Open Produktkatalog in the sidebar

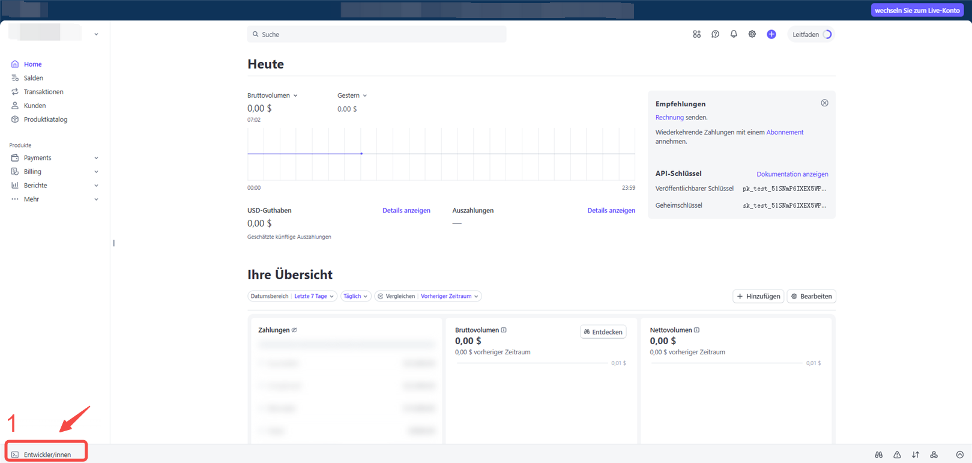coord(45,120)
